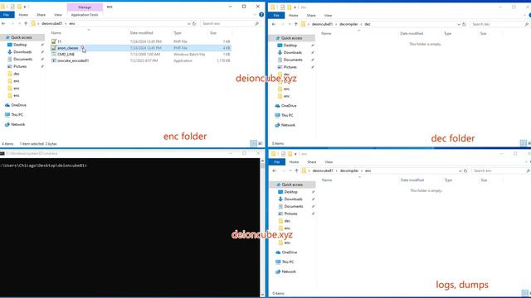Viewport: 531px width, 298px height.
Task: Open recent locations dropdown in decompiler dec window
Action: (290, 24)
